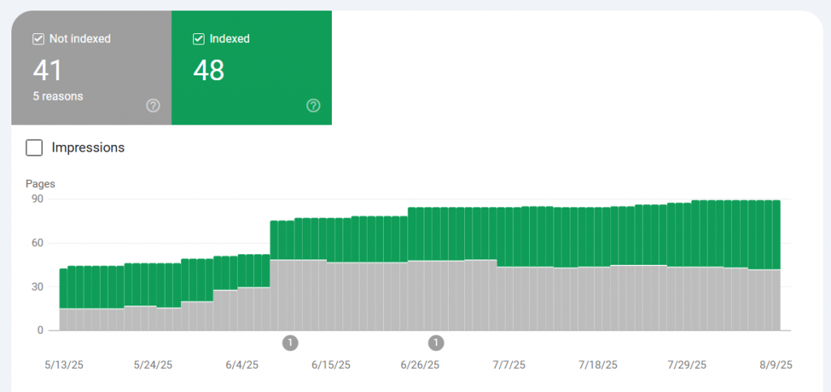
Task: Click the green segment of the first bar
Action: click(x=63, y=288)
